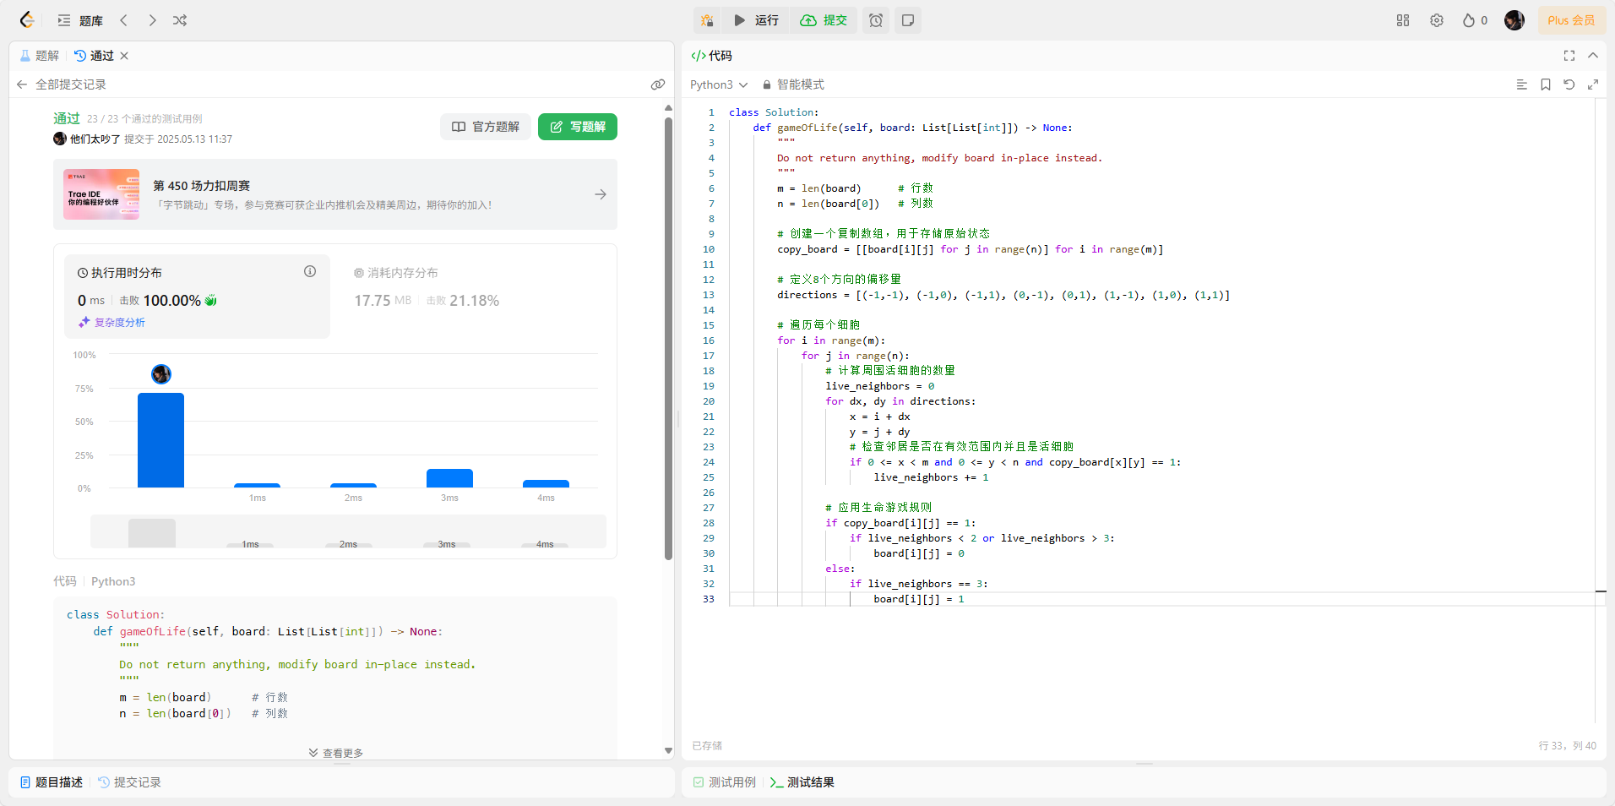
Task: Open 题目描述 bottom tab
Action: coord(51,782)
